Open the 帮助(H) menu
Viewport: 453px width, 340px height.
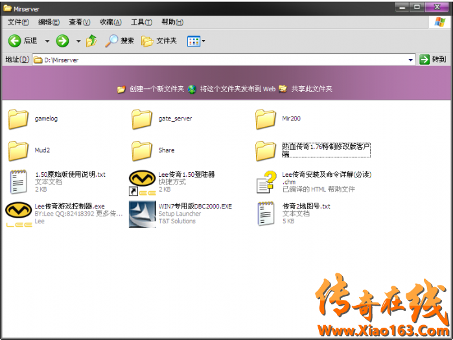(172, 22)
